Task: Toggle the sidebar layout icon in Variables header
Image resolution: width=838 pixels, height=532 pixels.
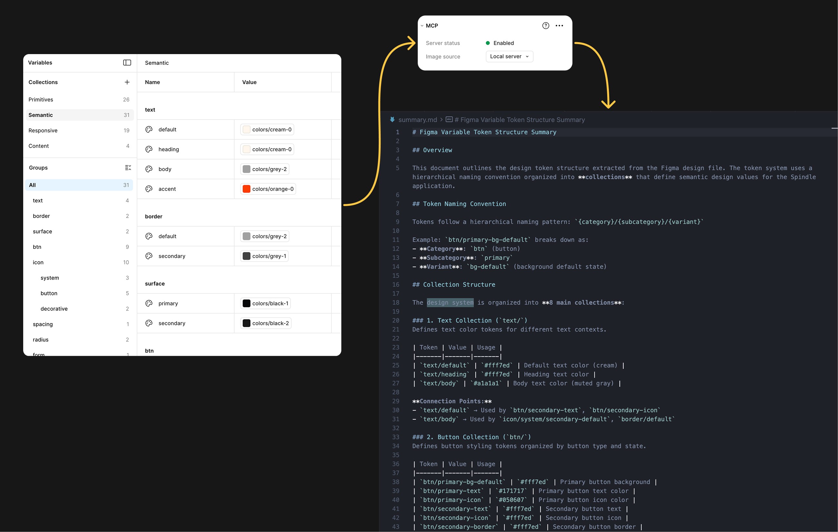Action: point(127,62)
